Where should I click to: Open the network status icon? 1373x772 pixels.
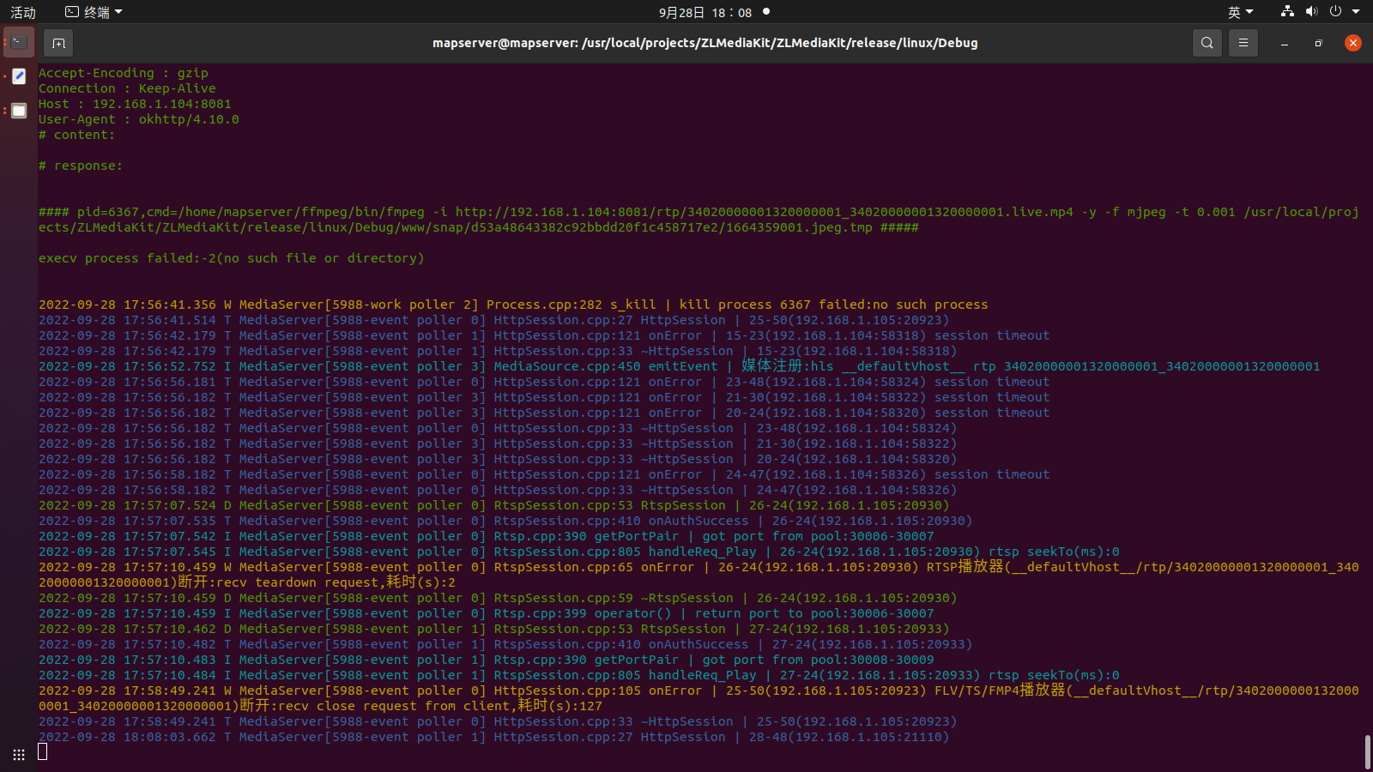[1287, 12]
